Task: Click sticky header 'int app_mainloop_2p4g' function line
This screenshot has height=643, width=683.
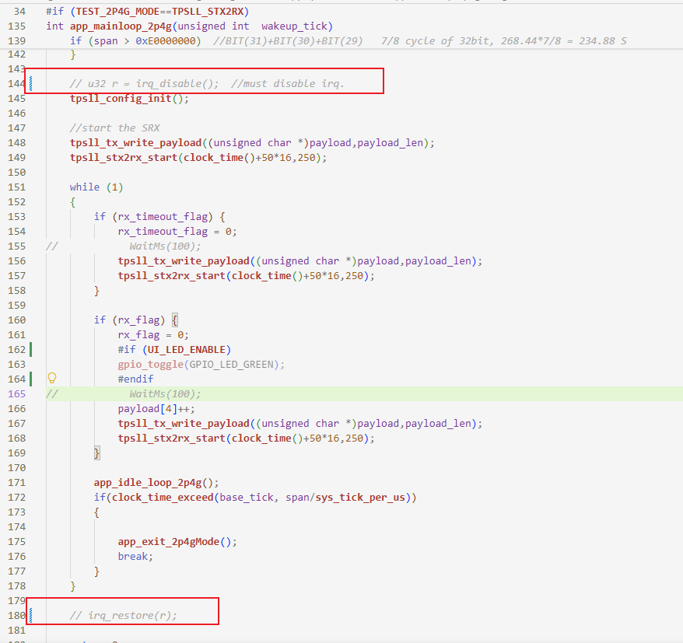Action: click(190, 26)
